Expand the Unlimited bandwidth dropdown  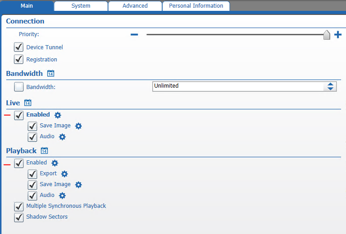(238, 86)
